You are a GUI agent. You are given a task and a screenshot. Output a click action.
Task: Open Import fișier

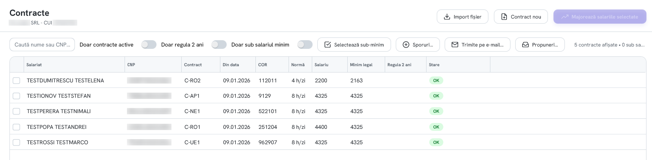tap(462, 17)
